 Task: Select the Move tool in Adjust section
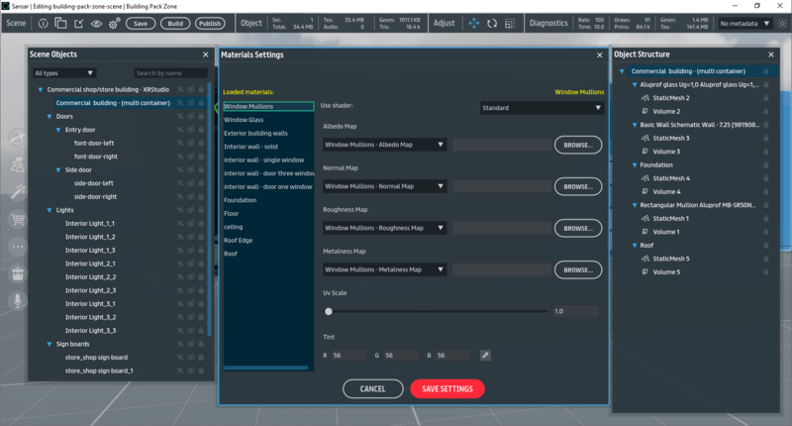coord(473,22)
